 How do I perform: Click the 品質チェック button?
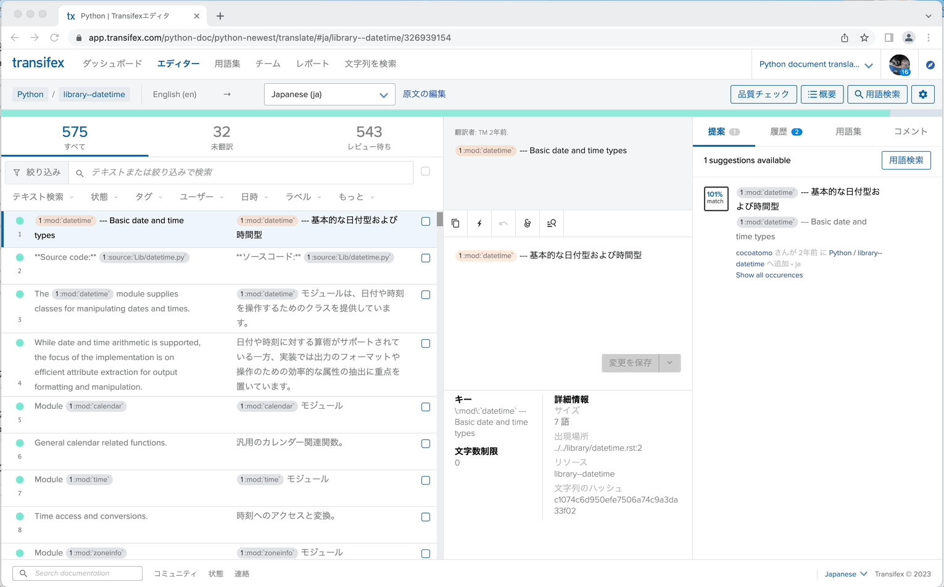point(763,94)
